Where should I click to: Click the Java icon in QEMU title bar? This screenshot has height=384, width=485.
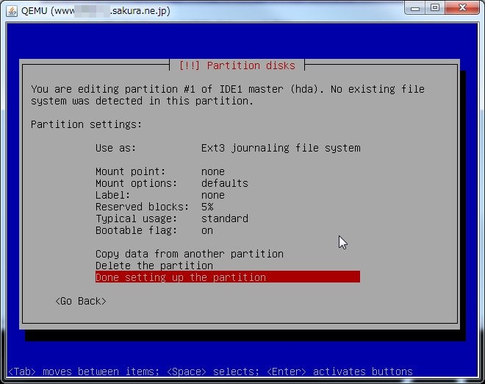point(12,11)
